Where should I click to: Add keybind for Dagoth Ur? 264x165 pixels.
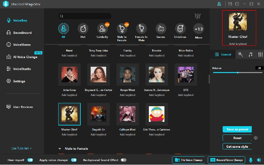click(99, 134)
